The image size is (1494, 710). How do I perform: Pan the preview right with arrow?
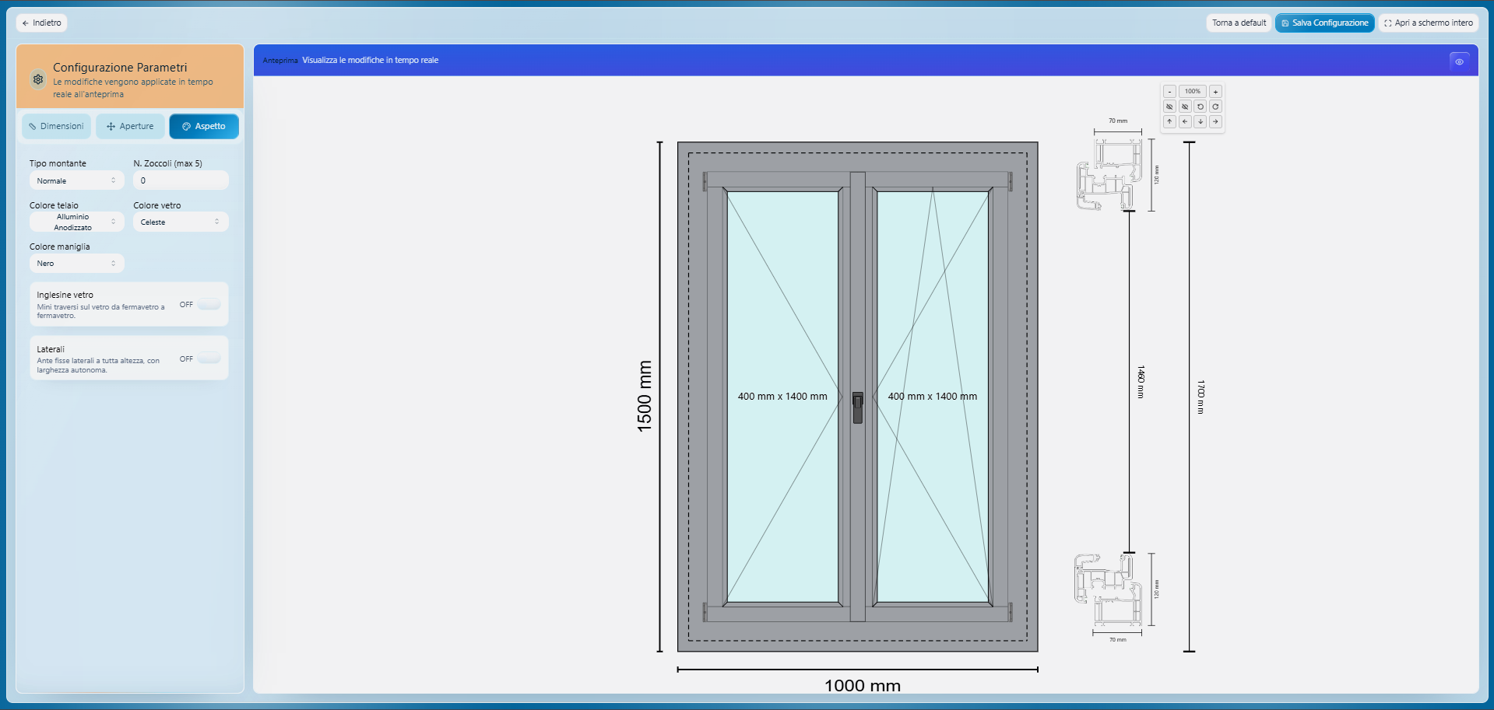click(1215, 121)
